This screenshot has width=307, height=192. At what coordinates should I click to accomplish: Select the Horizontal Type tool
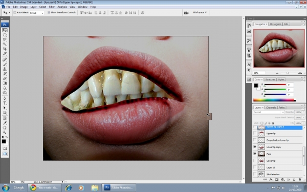click(x=5, y=103)
